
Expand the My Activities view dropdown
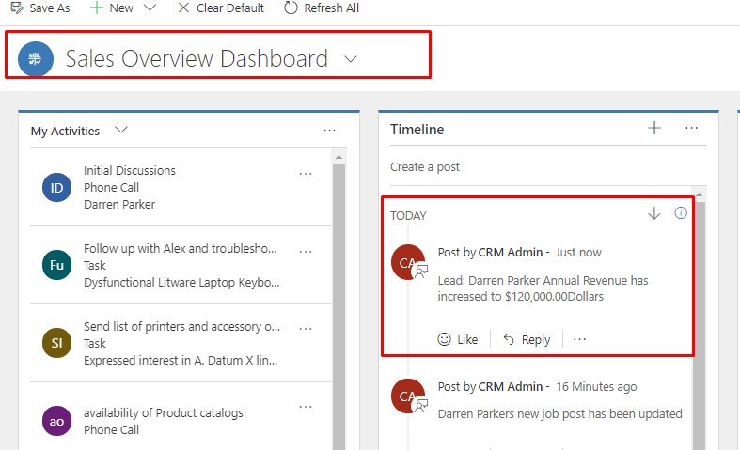click(x=121, y=130)
